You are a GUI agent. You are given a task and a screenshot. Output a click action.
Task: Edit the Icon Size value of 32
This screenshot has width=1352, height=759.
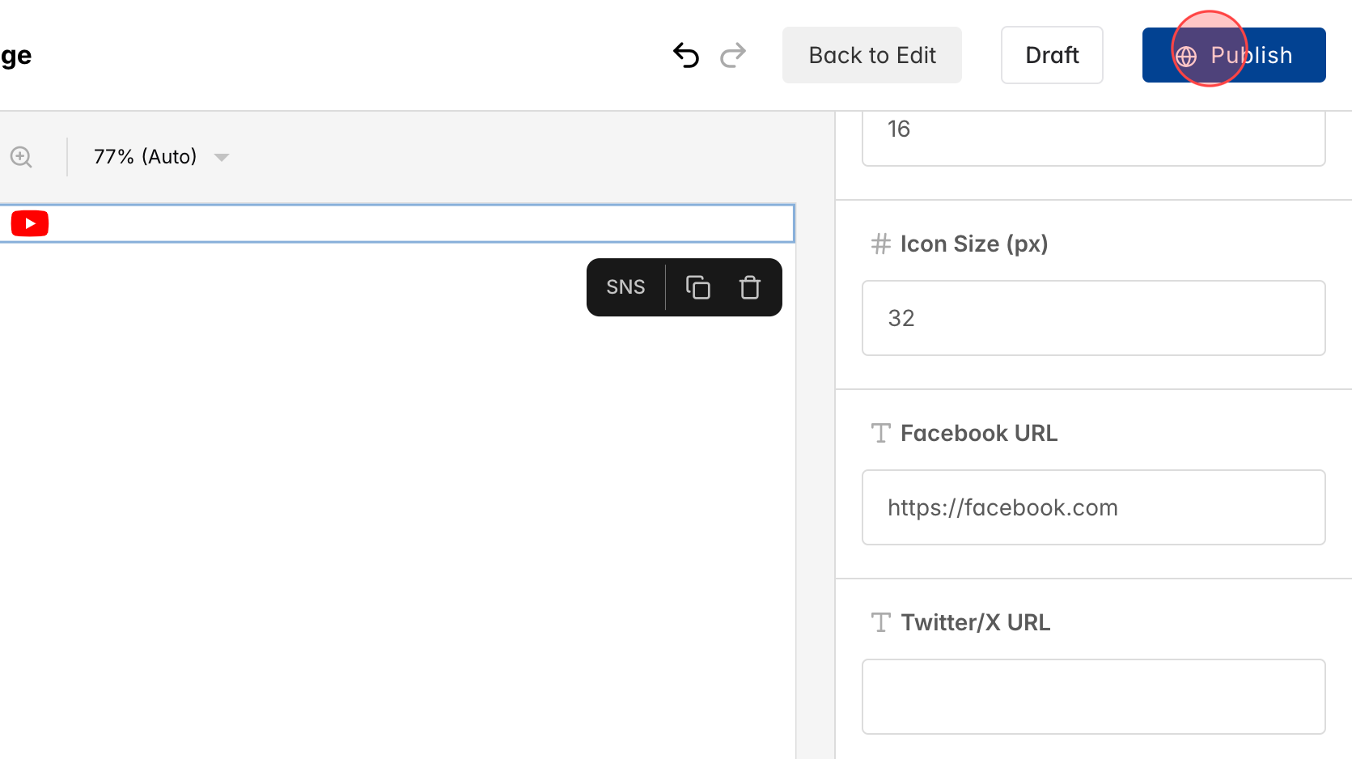click(1092, 318)
